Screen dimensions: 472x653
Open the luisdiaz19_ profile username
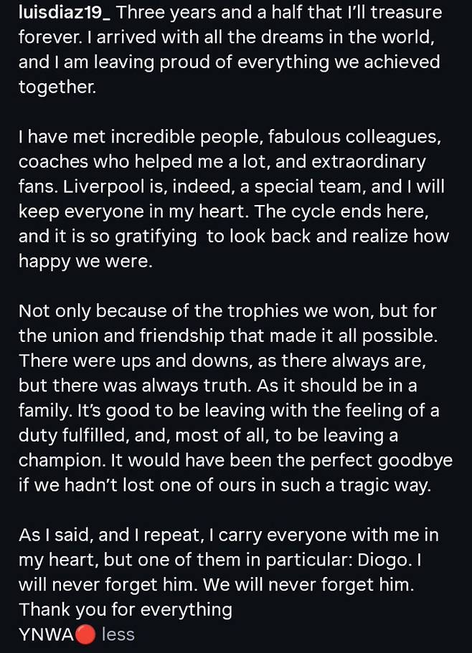65,13
